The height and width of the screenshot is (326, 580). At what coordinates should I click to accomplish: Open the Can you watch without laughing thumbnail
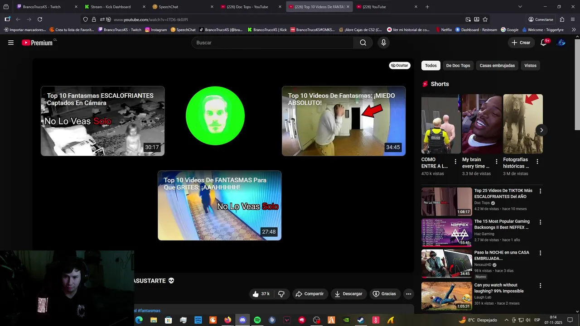[x=447, y=296]
